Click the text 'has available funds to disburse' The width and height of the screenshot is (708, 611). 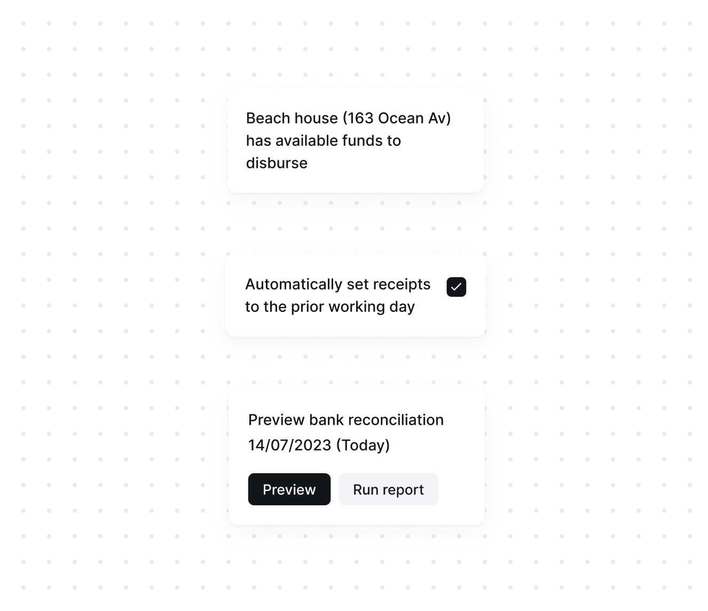pos(323,152)
